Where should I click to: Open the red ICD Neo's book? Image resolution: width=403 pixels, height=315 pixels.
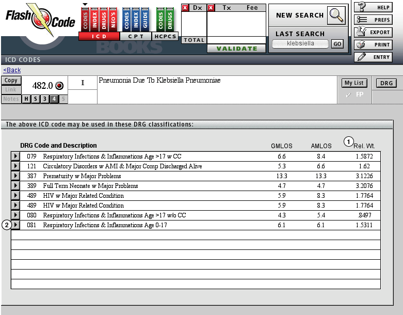click(x=112, y=19)
